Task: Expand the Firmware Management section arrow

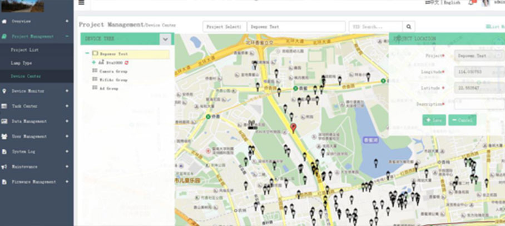Action: 67,182
